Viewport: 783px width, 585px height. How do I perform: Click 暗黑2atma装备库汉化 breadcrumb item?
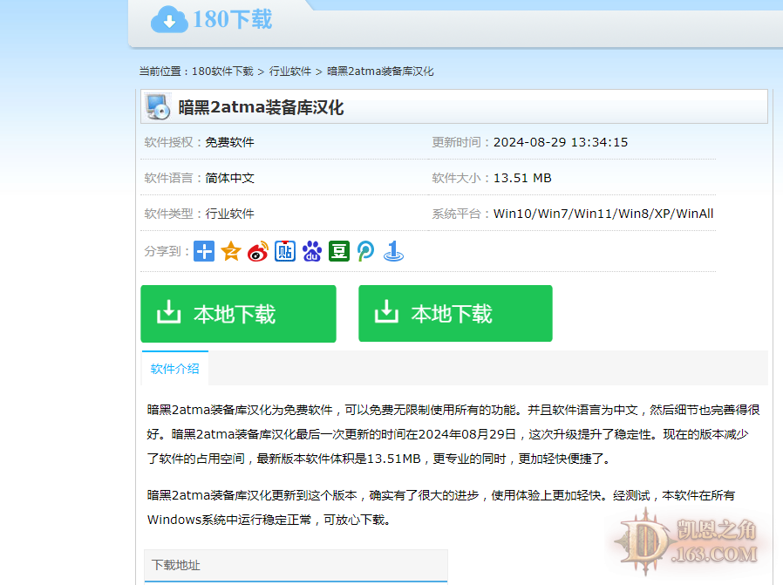click(380, 71)
